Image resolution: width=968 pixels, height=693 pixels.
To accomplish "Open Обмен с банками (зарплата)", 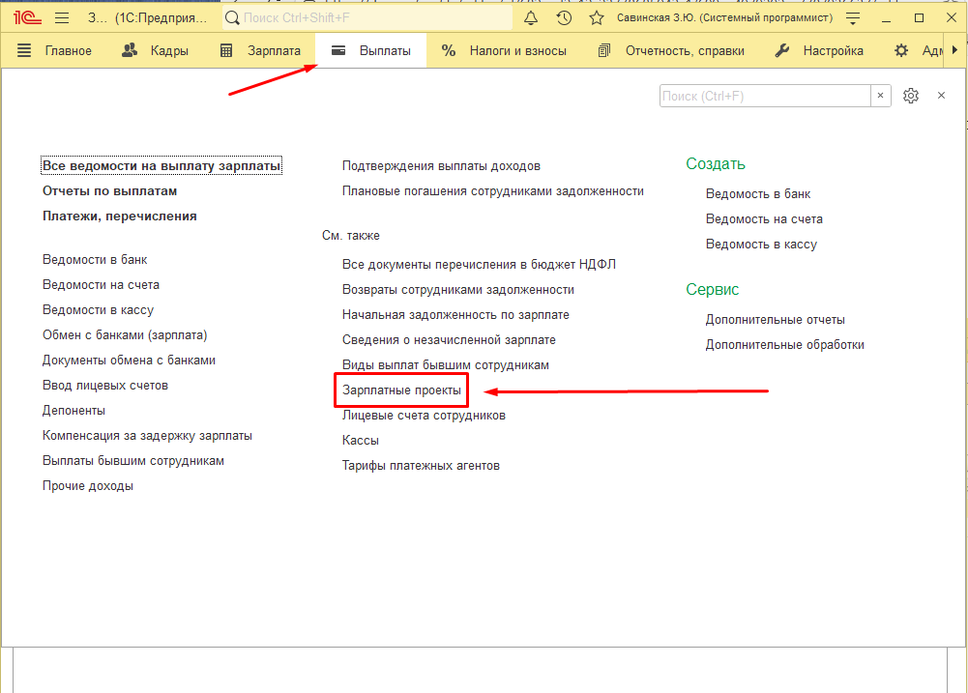I will click(x=125, y=335).
